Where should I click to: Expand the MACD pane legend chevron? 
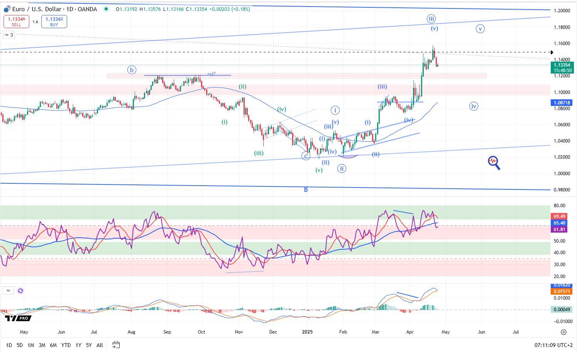click(8, 291)
